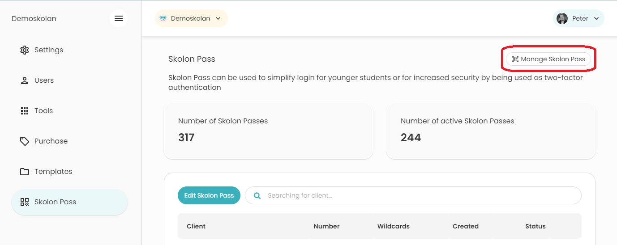
Task: Click the Client column header
Action: [196, 226]
